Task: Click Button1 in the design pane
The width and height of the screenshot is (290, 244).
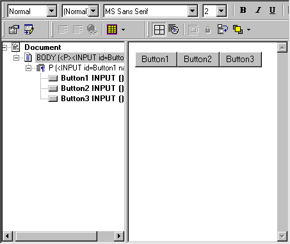Action: (x=156, y=60)
